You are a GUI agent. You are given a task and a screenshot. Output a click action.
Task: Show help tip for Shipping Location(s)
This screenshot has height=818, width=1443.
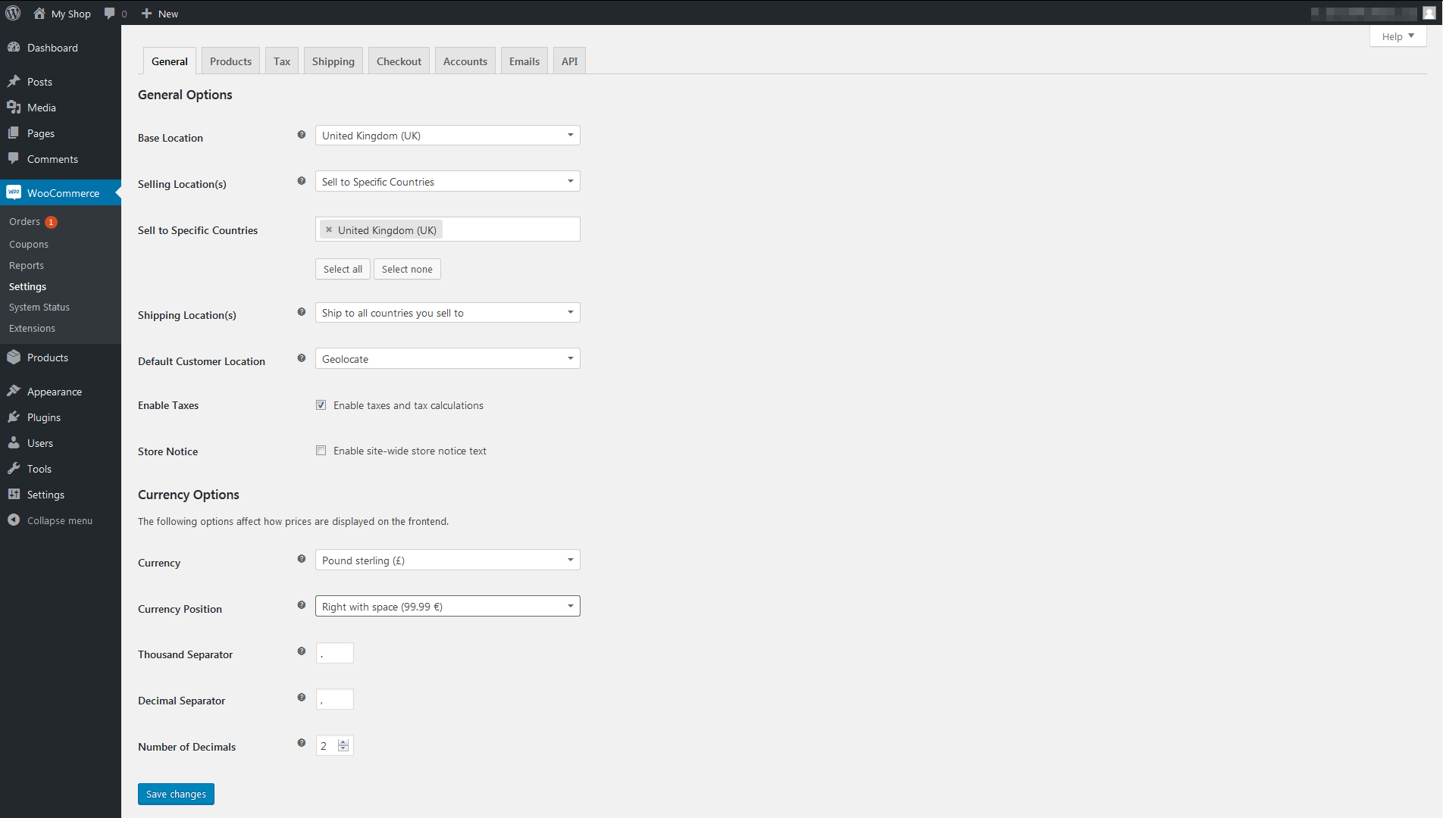click(x=302, y=312)
